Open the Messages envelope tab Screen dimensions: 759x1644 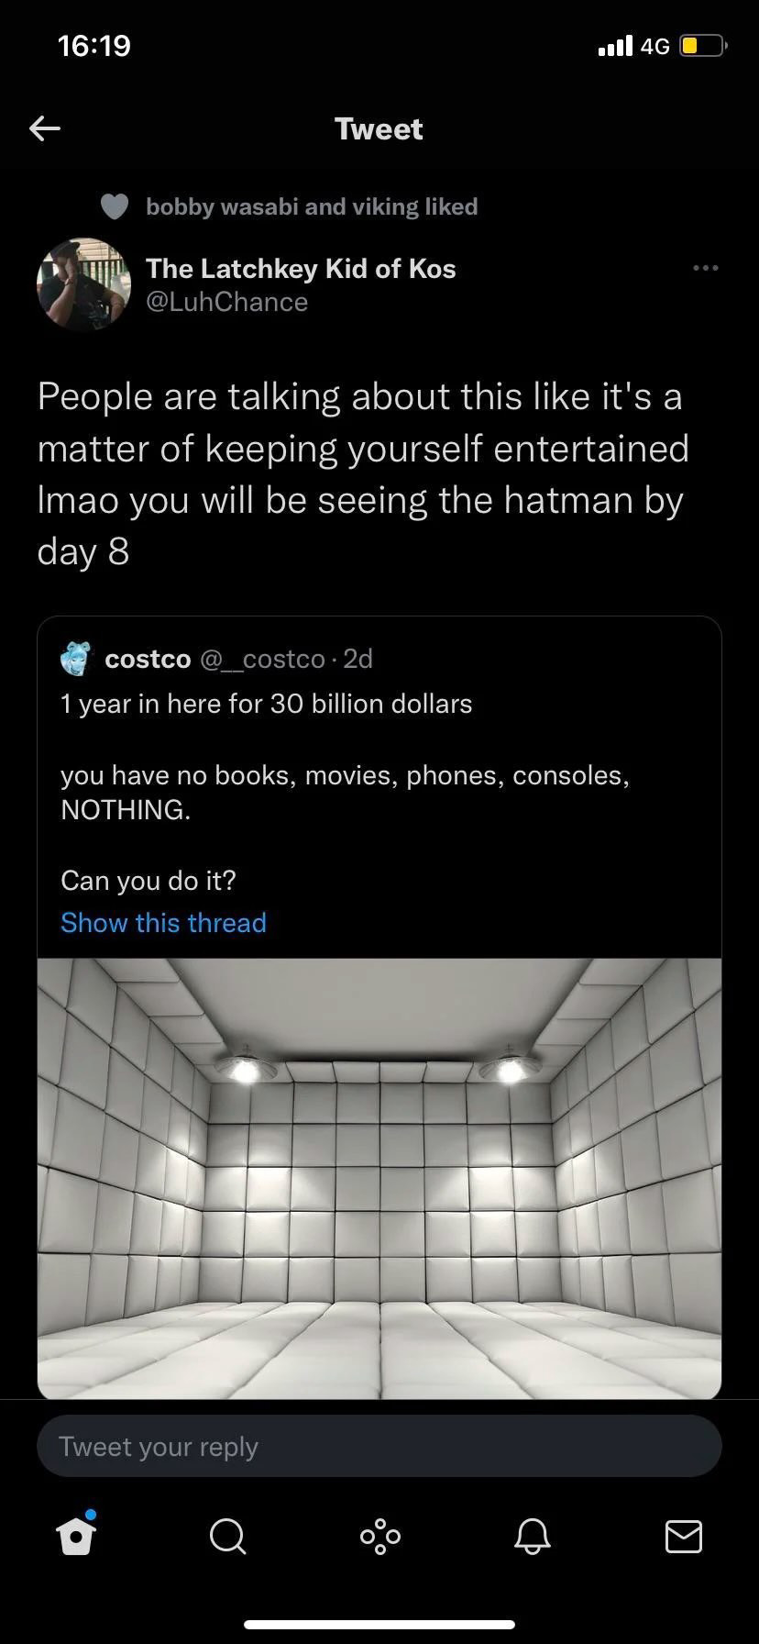click(683, 1536)
